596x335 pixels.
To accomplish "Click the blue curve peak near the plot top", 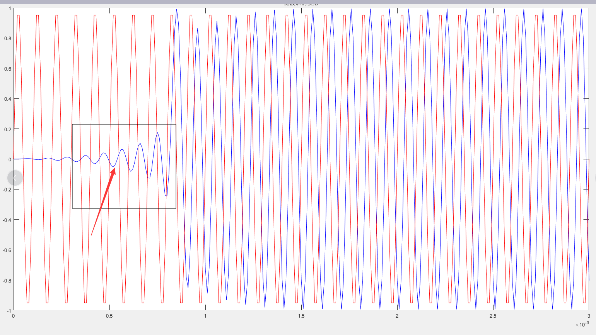I will pos(177,10).
